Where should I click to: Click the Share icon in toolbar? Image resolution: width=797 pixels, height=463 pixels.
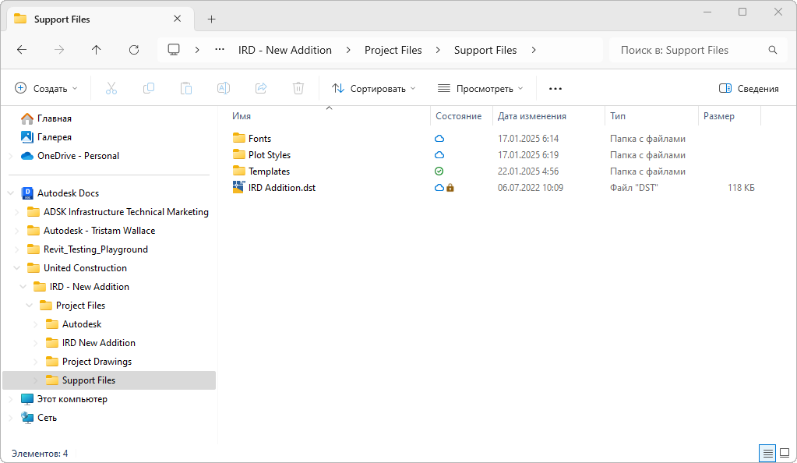click(261, 88)
